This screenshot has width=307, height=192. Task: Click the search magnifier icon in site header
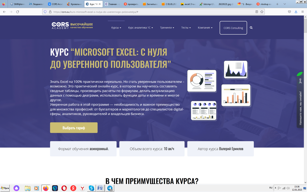[x=251, y=28]
